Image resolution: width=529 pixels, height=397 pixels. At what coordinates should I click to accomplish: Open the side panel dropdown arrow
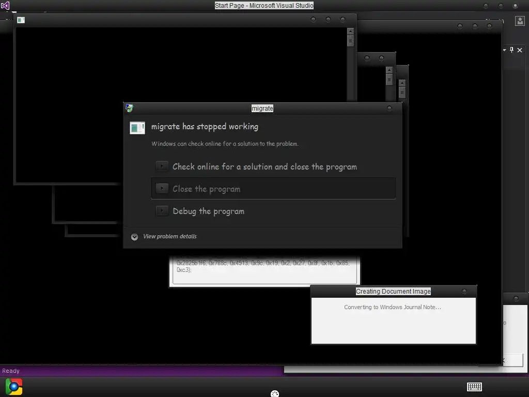pos(504,50)
